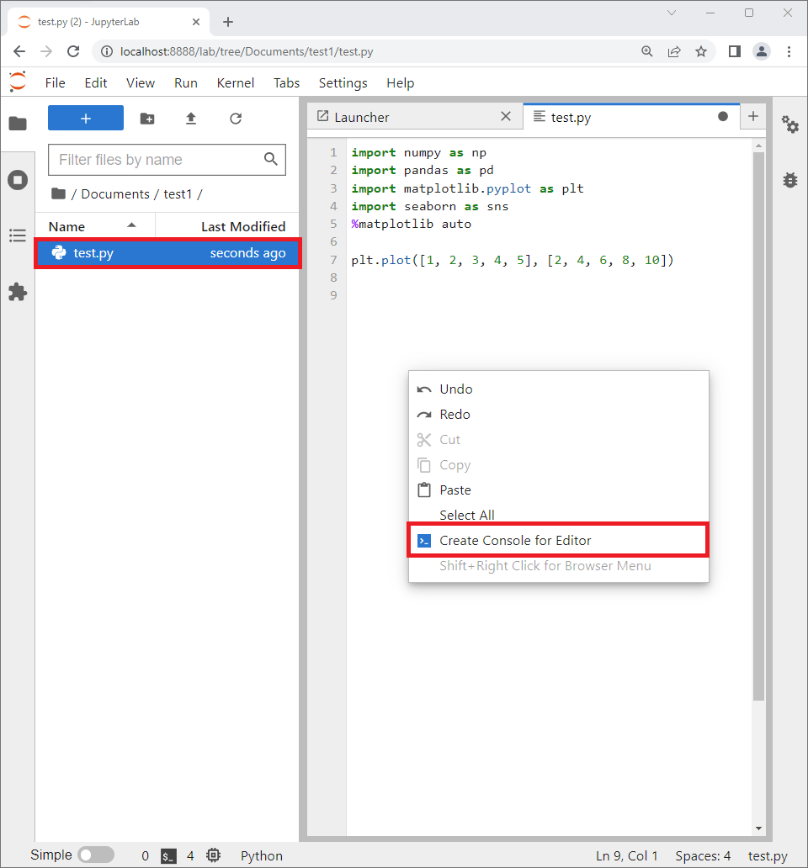The width and height of the screenshot is (808, 868).
Task: Switch on Simple interface mode
Action: coord(96,854)
